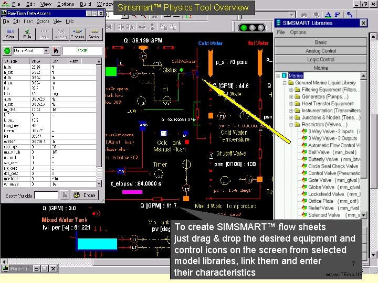This screenshot has height=283, width=378.
Task: Select the Analog toolbar button
Action: [61, 34]
